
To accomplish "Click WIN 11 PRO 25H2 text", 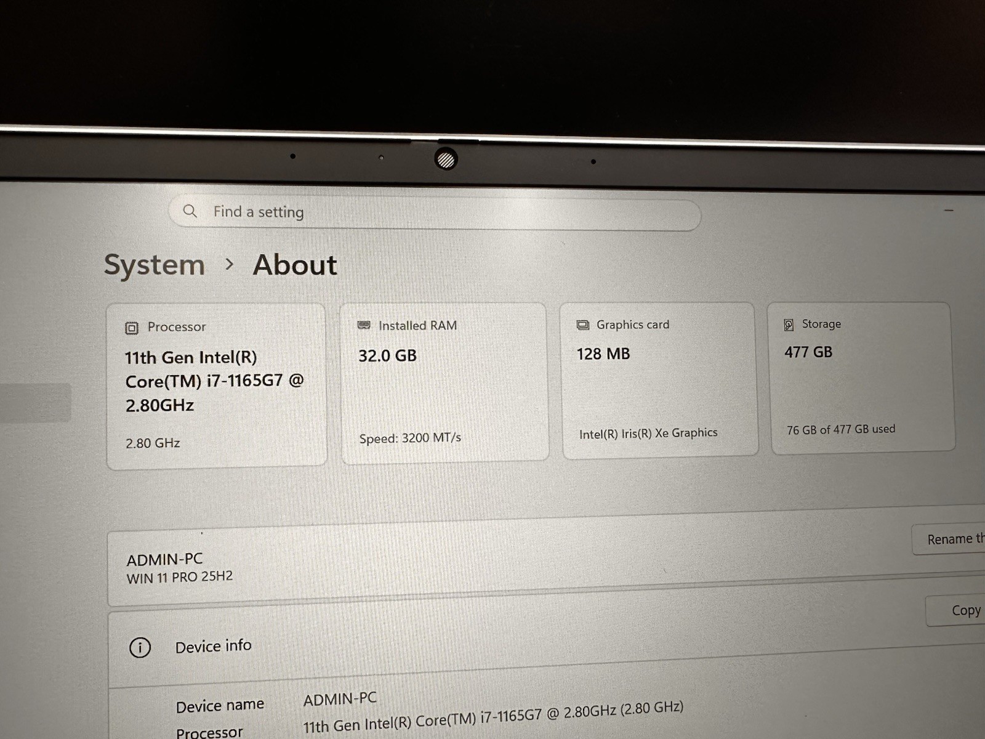I will tap(180, 578).
